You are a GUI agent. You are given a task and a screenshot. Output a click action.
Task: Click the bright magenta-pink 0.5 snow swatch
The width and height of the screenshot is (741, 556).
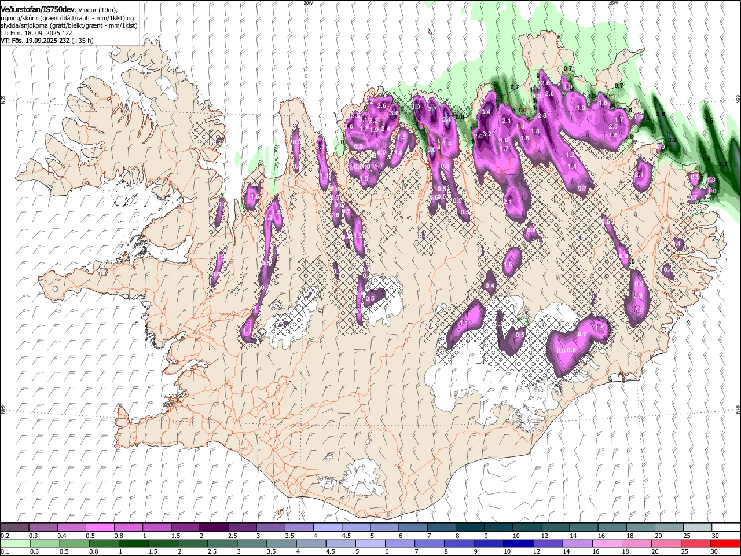coord(100,527)
